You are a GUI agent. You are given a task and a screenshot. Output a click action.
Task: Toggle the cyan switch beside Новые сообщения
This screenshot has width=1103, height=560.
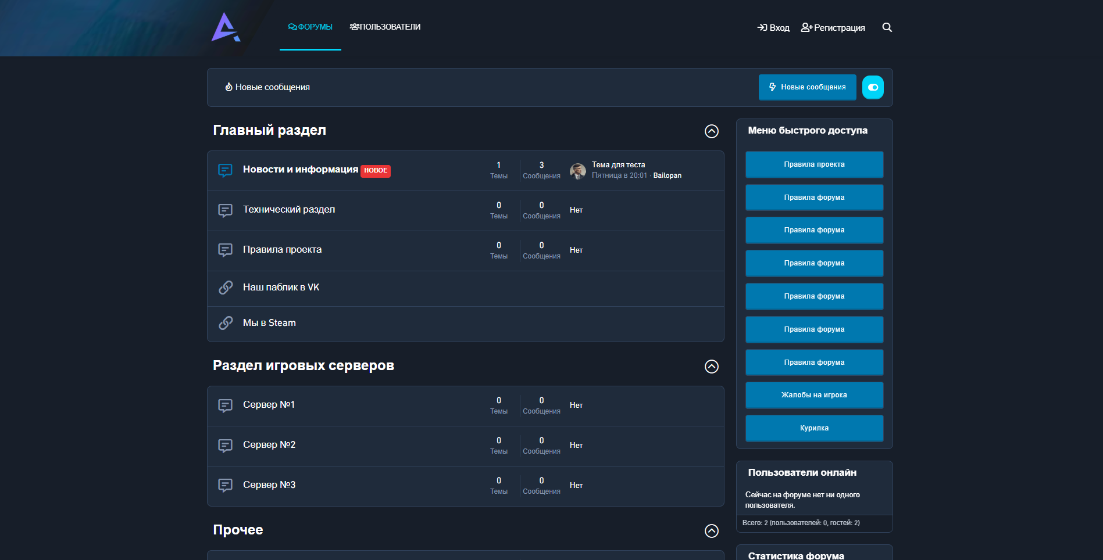(x=872, y=88)
